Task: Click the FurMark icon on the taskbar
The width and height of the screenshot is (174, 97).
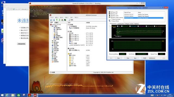Action: point(30,95)
